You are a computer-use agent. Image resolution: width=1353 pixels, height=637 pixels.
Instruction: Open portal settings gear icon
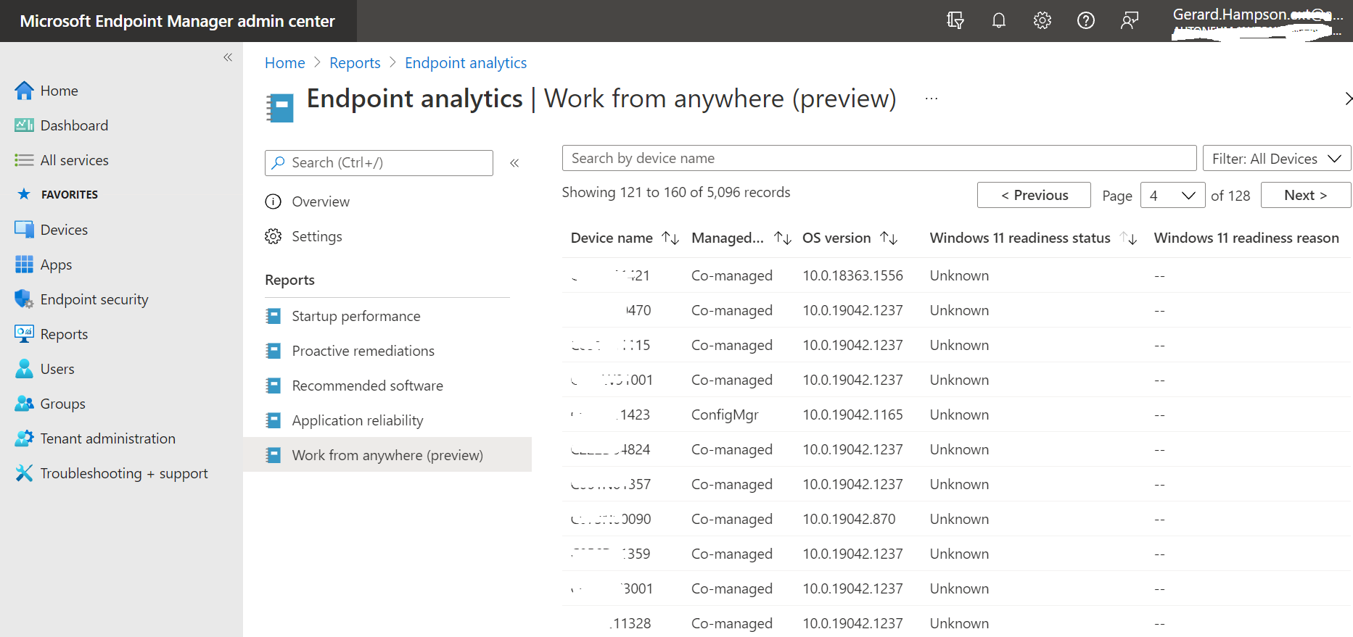1042,20
